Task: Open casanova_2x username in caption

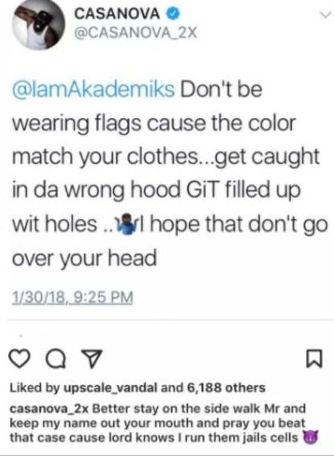Action: (x=49, y=409)
